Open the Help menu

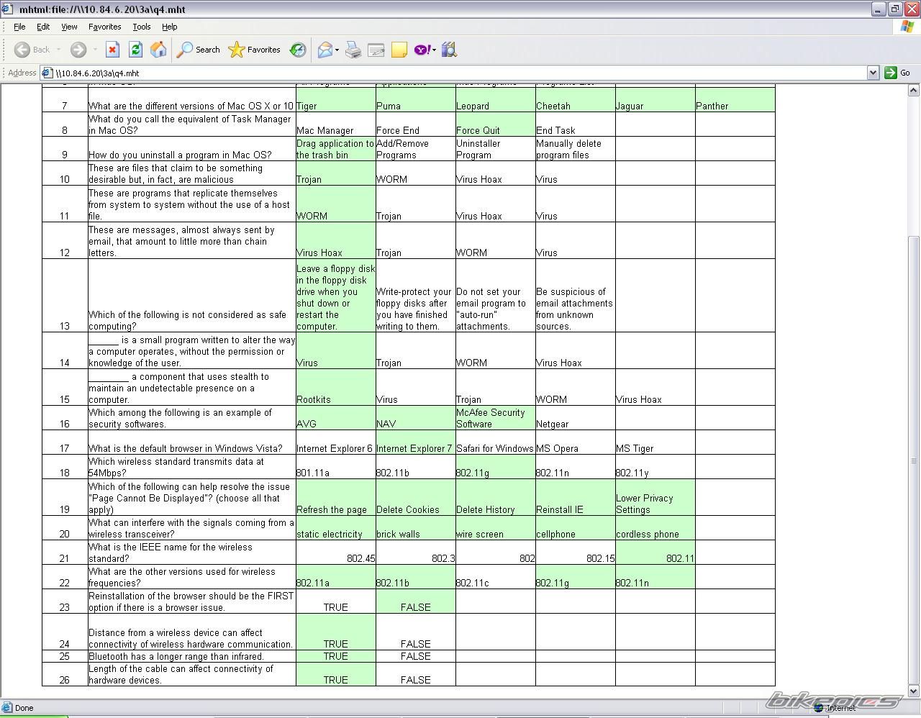[169, 27]
